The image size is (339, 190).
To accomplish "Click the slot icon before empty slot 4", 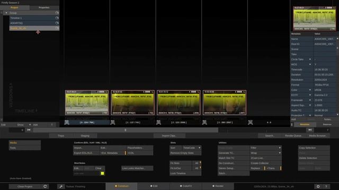I will click(x=251, y=122).
